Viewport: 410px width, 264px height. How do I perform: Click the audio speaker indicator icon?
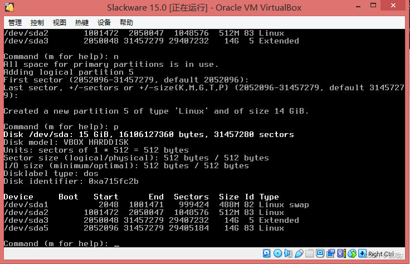(x=288, y=253)
